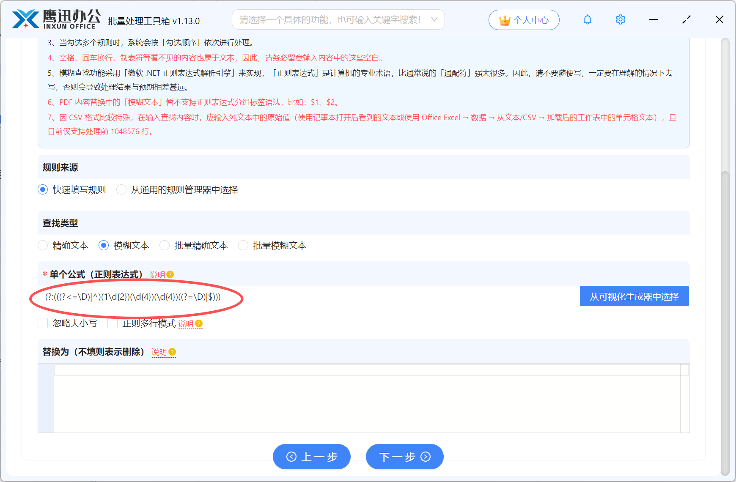Select 精确文本 radio option

pyautogui.click(x=43, y=245)
